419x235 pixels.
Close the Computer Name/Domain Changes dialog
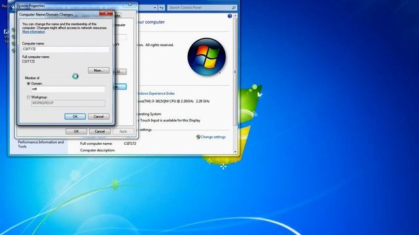tap(106, 13)
